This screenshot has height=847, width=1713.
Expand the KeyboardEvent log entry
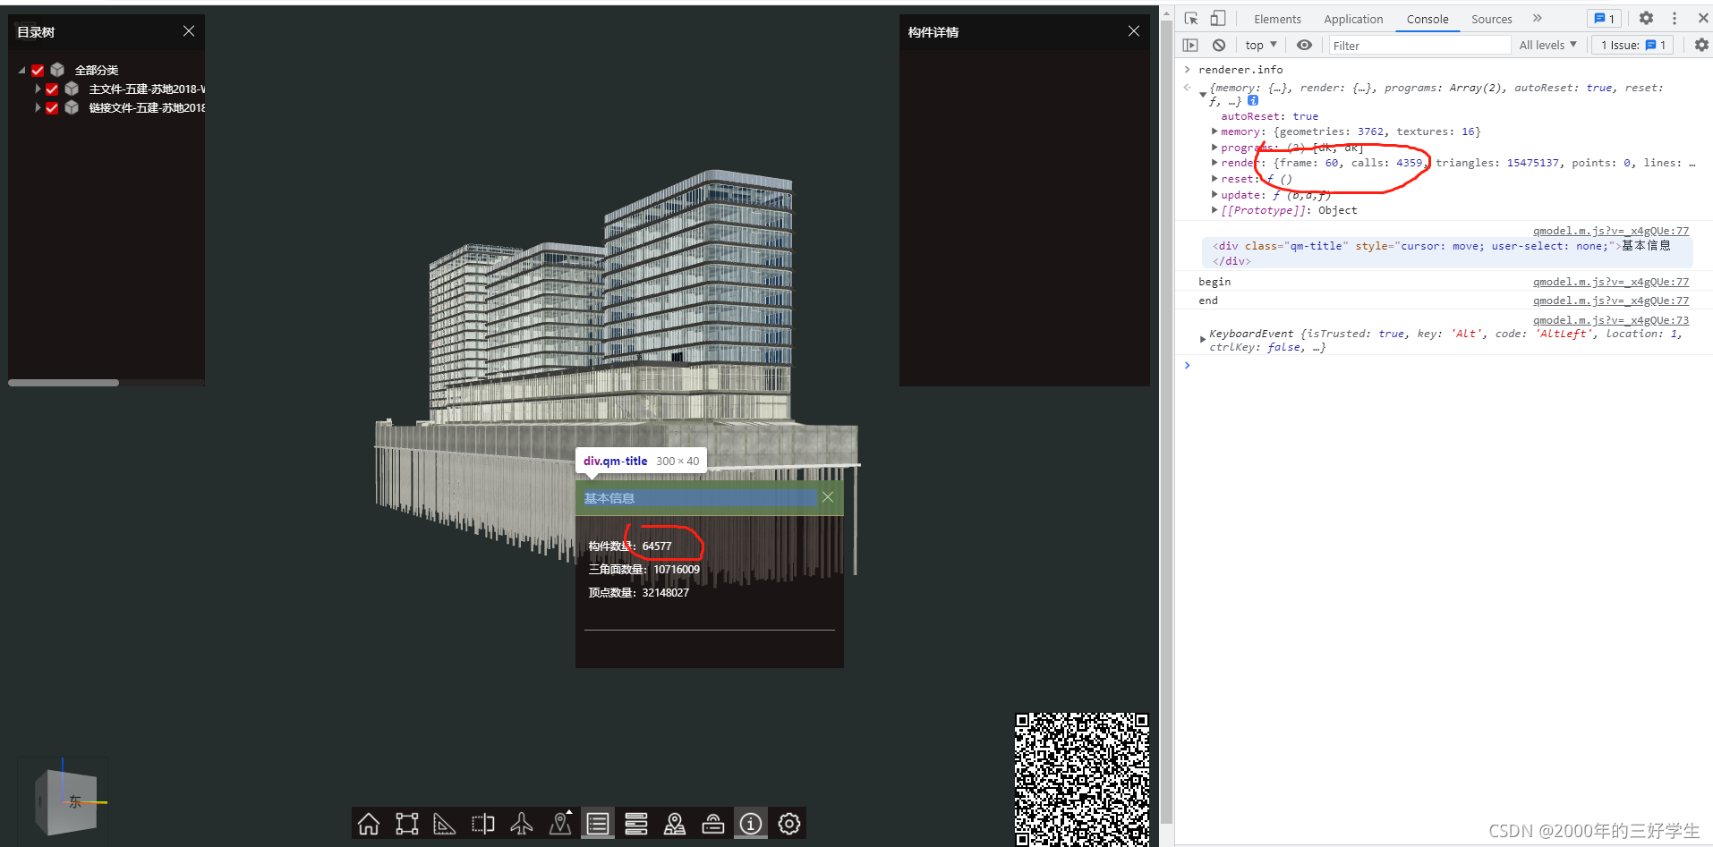point(1203,340)
